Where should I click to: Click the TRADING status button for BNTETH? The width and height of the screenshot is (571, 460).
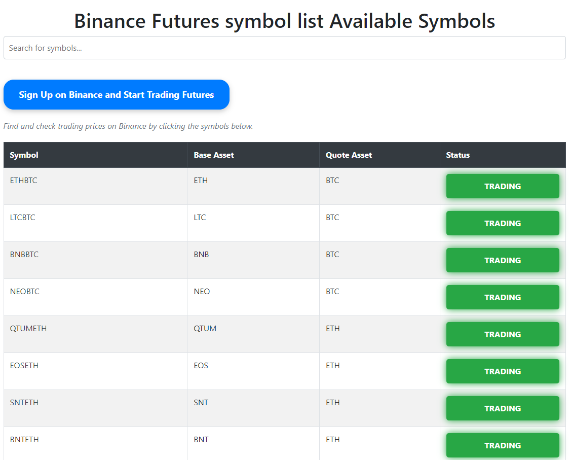pos(503,445)
